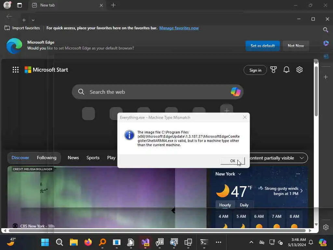Screen dimensions: 333x250
Task: Expand the Strong gusty winds alert arrow
Action: (301, 191)
